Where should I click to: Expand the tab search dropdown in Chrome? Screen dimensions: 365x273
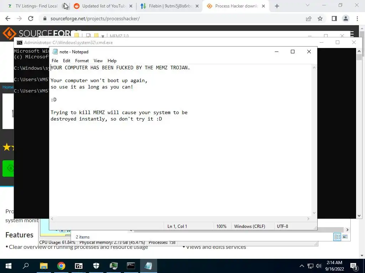click(x=308, y=5)
